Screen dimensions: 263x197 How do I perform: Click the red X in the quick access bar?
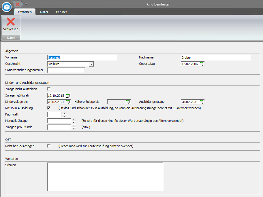point(17,4)
